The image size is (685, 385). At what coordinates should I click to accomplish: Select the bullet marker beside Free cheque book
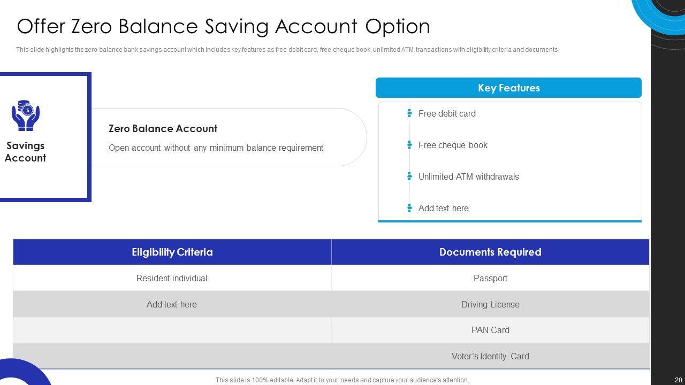click(x=409, y=145)
